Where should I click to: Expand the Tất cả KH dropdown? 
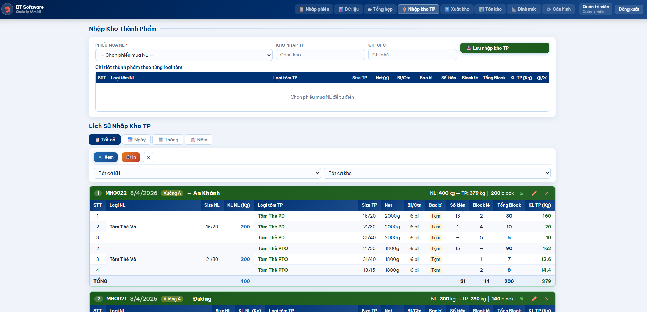pyautogui.click(x=207, y=173)
